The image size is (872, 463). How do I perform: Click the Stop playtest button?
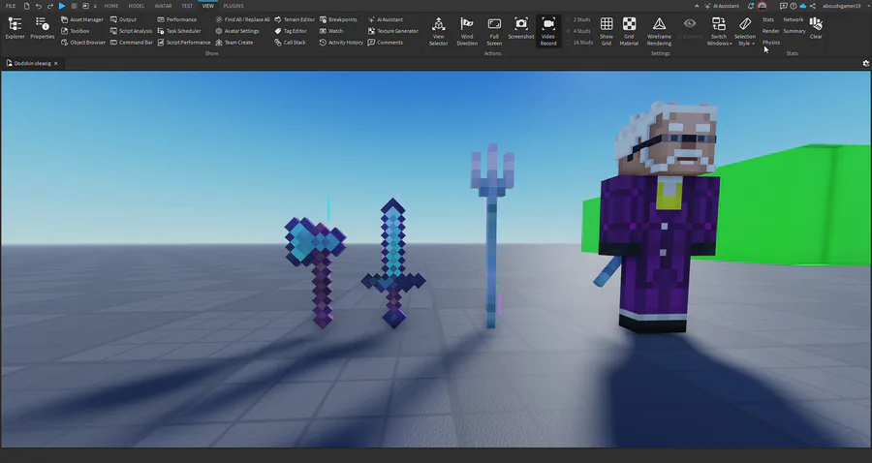[x=74, y=6]
